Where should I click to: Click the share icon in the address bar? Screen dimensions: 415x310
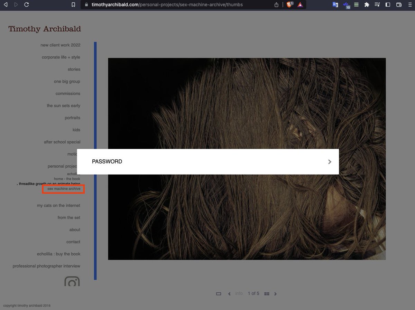pos(276,5)
